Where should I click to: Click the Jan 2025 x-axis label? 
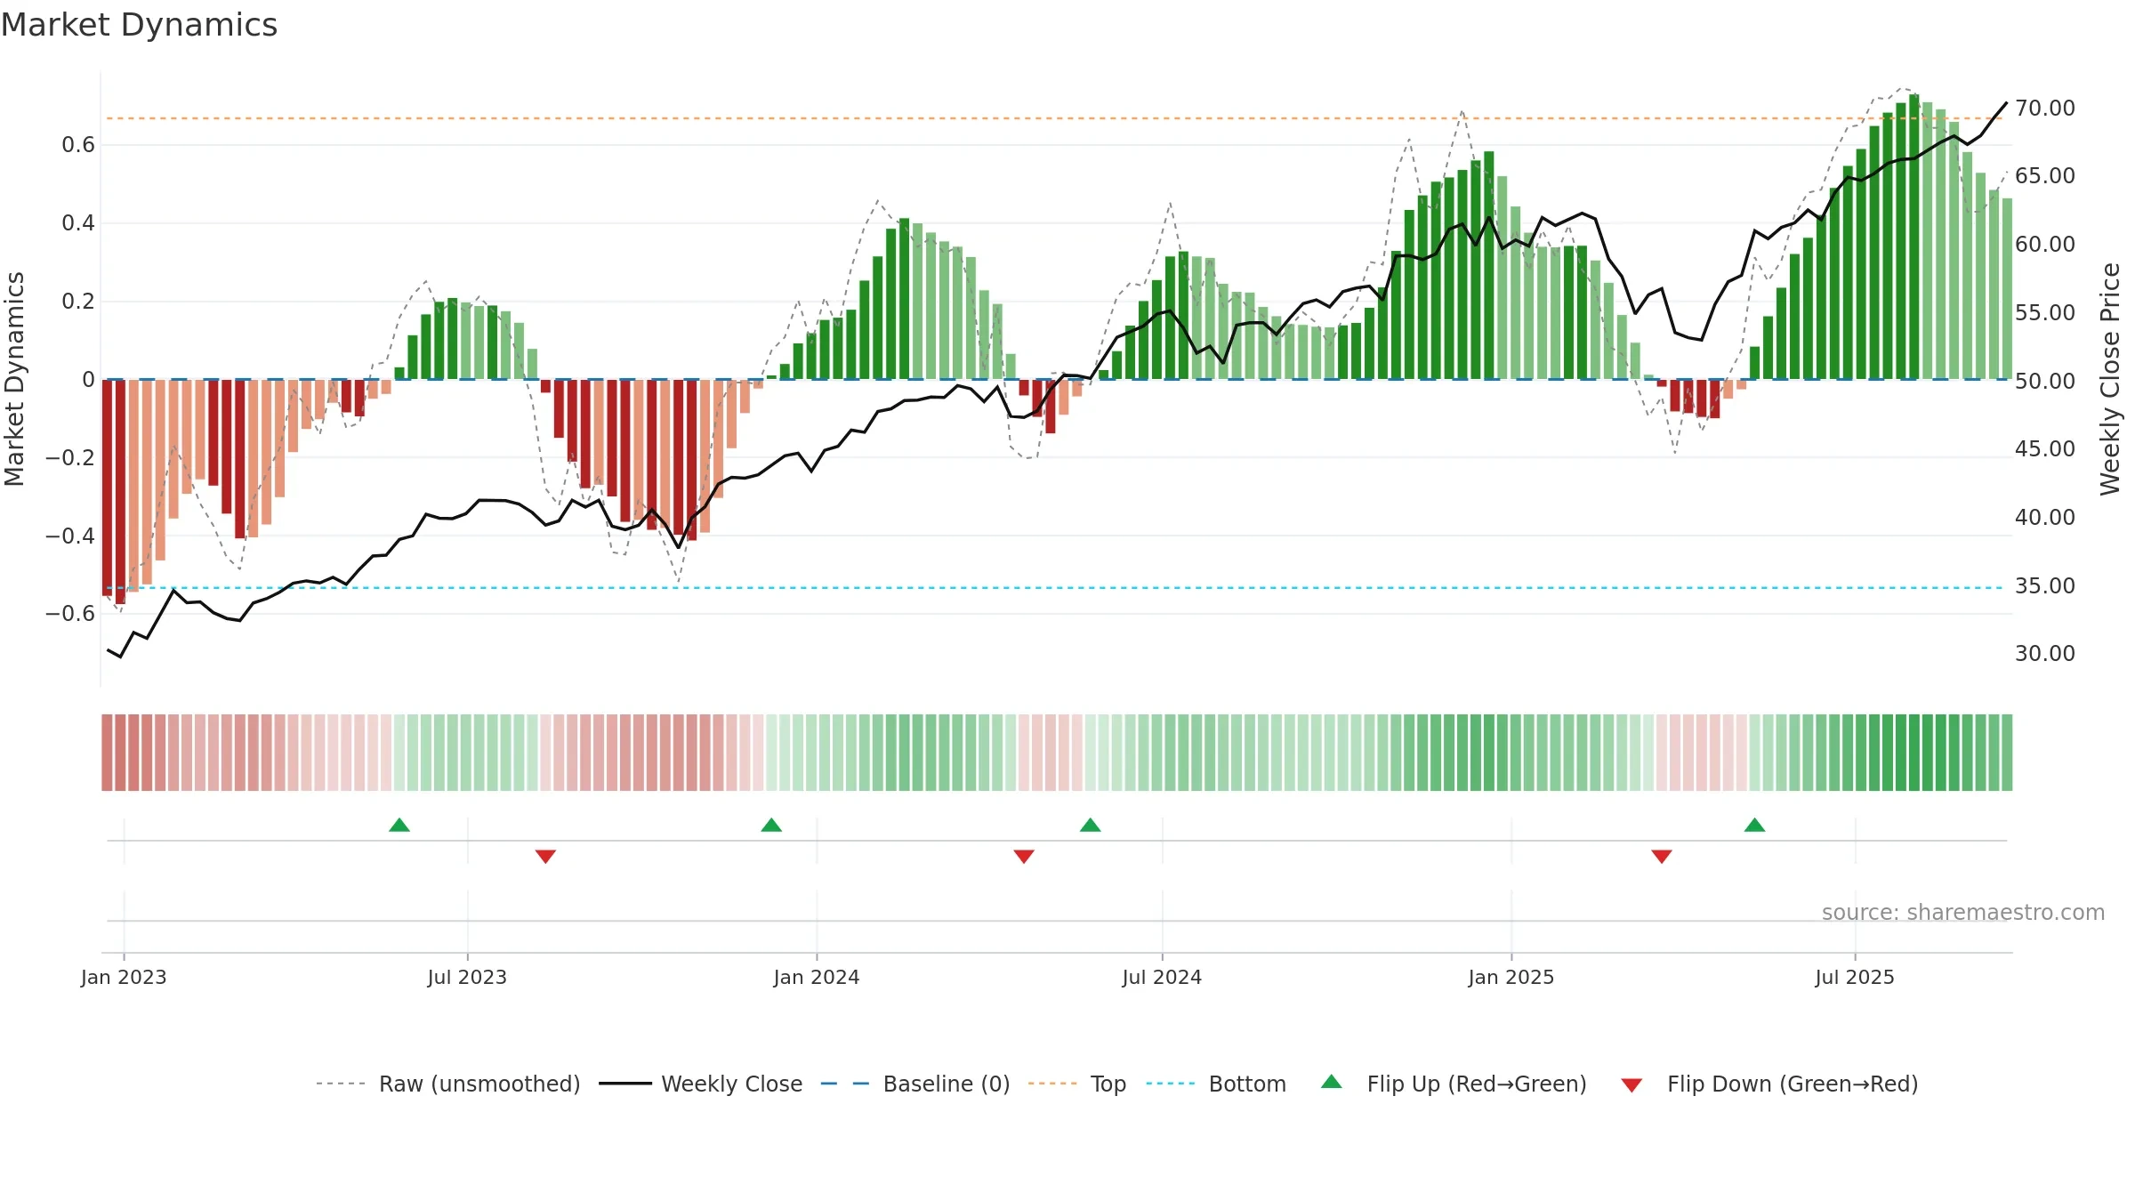click(x=1511, y=977)
